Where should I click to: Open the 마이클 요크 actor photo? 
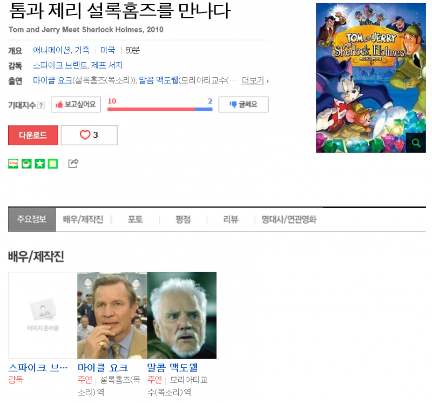(112, 315)
